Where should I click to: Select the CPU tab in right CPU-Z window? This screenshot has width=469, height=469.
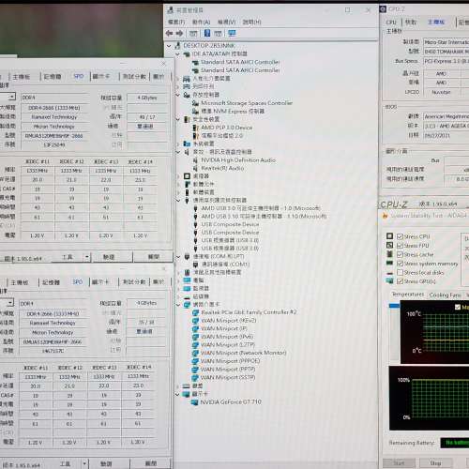(x=391, y=23)
